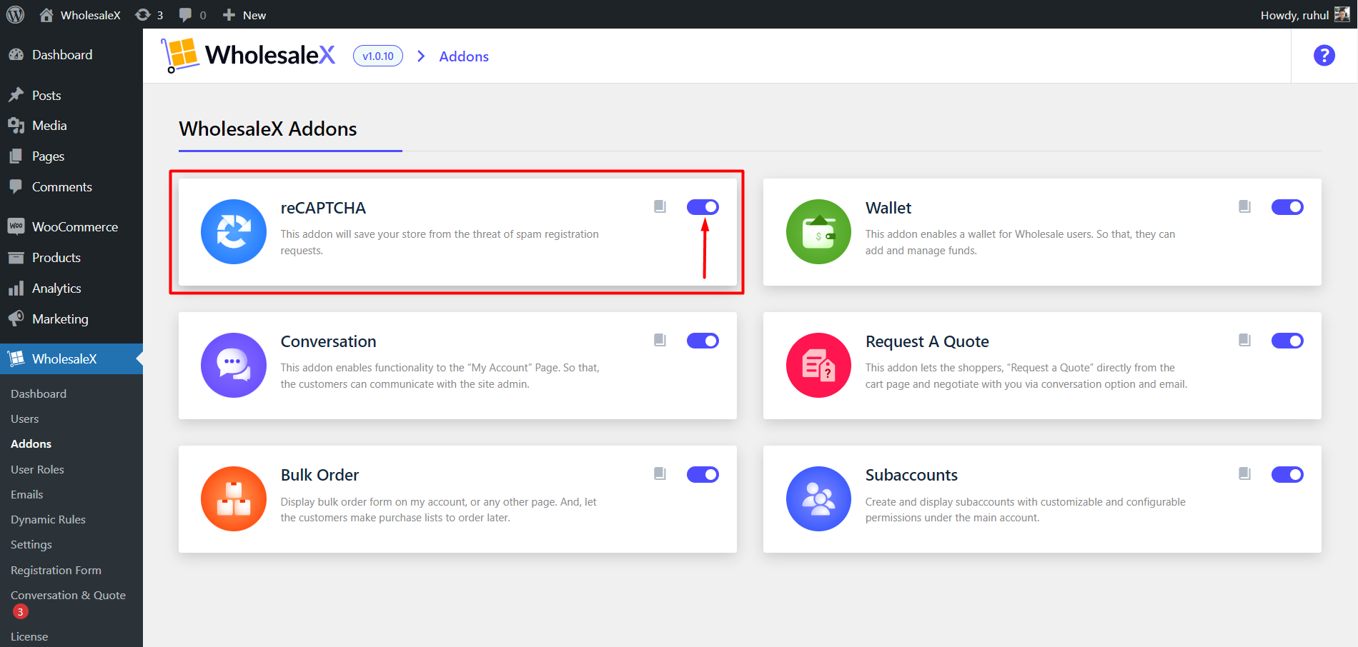Click the red Request A Quote icon
Viewport: 1358px width, 647px height.
(818, 365)
